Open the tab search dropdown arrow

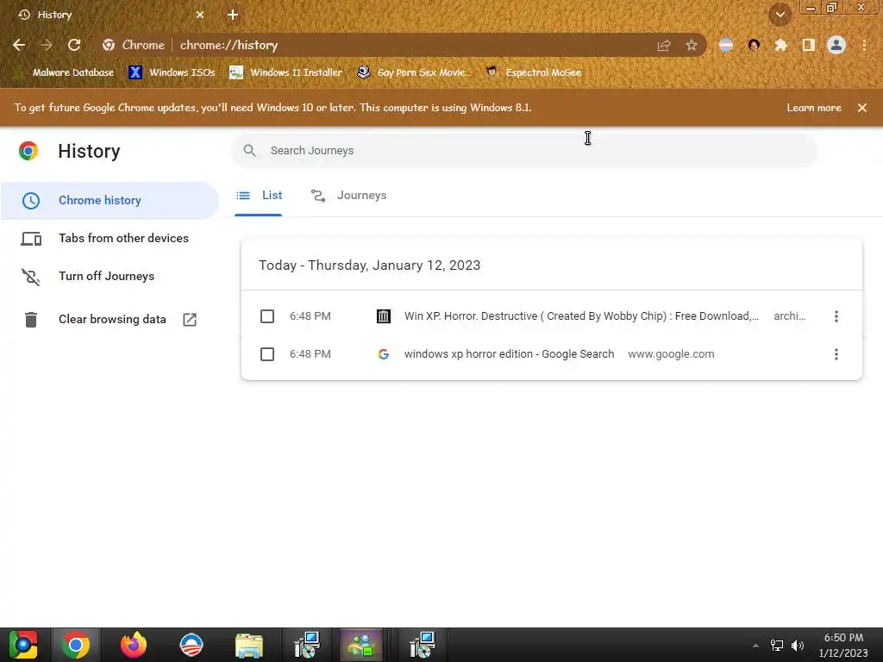(x=780, y=15)
